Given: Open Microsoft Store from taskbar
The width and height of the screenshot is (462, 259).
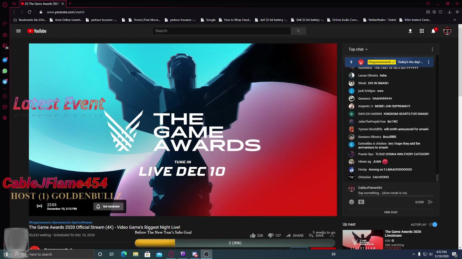Looking at the screenshot, I should [147, 254].
